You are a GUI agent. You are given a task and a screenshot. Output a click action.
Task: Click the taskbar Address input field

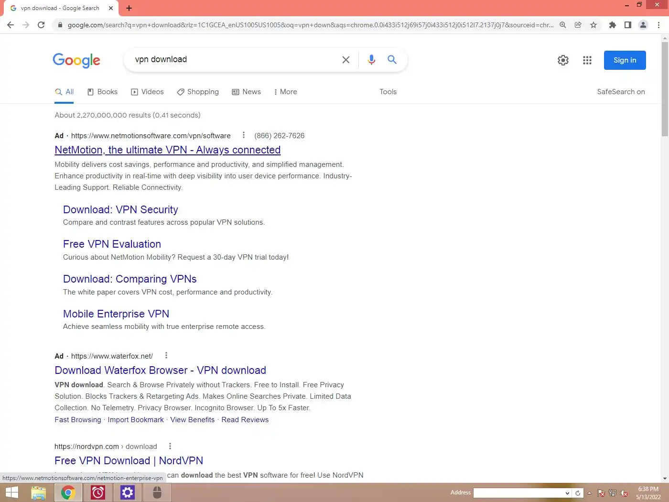point(518,493)
